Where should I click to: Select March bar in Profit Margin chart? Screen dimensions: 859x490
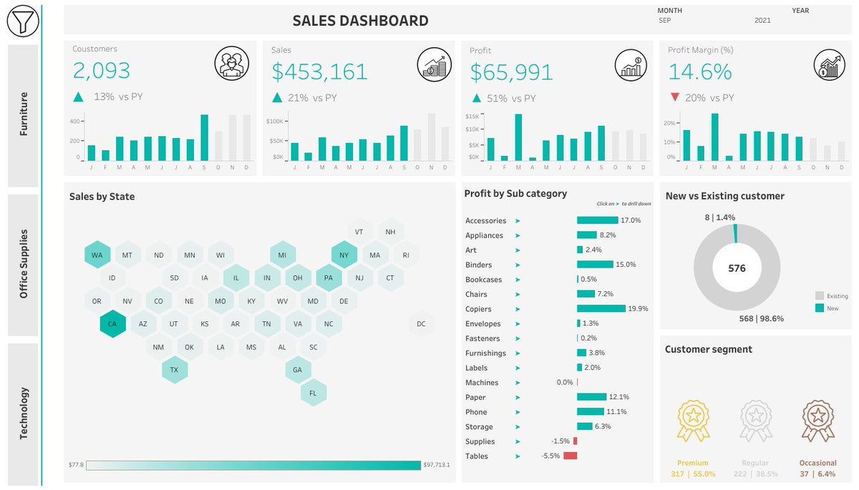coord(714,137)
